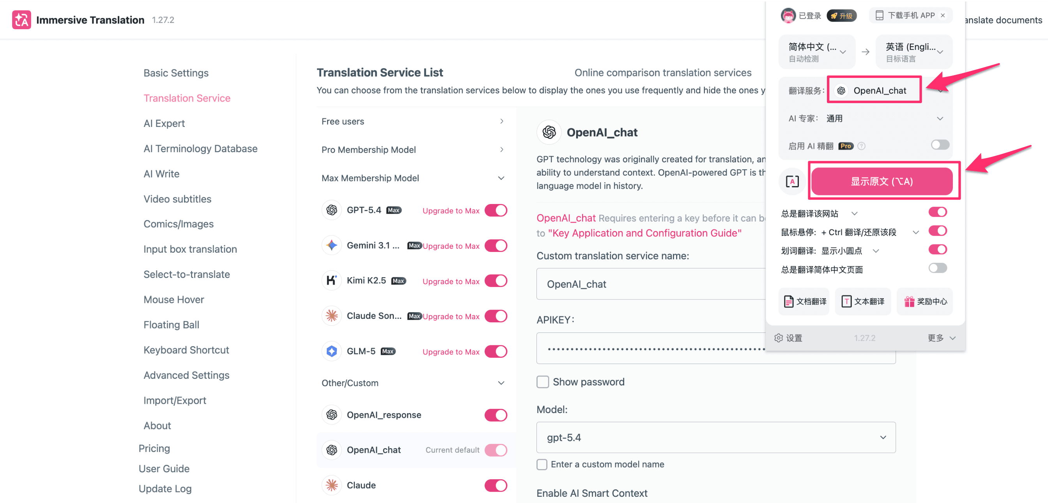
Task: Open Key Application and Configuration Guide link
Action: (644, 233)
